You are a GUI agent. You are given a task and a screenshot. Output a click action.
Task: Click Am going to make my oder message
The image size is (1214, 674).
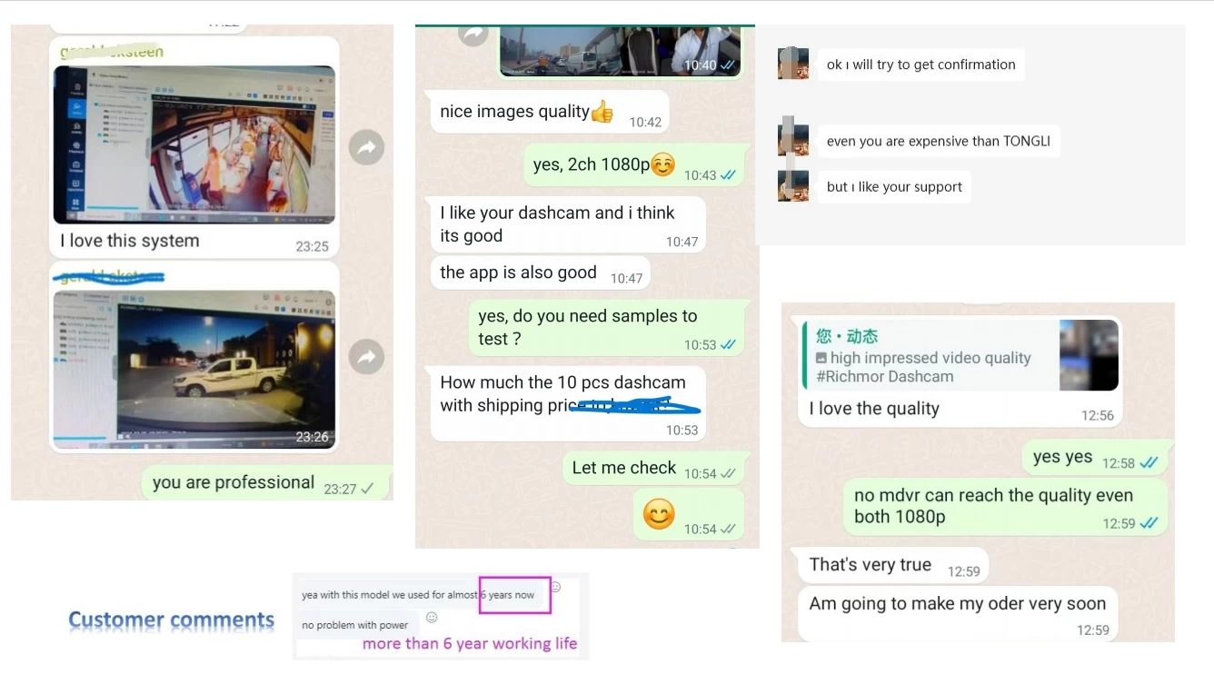point(959,614)
